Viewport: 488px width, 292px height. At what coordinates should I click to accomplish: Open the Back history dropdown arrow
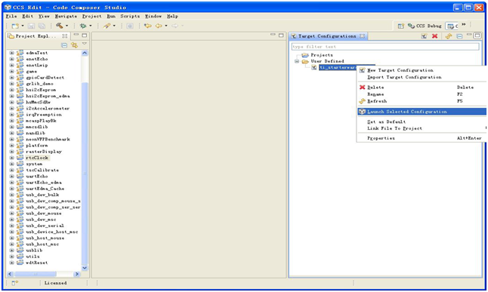coord(166,26)
